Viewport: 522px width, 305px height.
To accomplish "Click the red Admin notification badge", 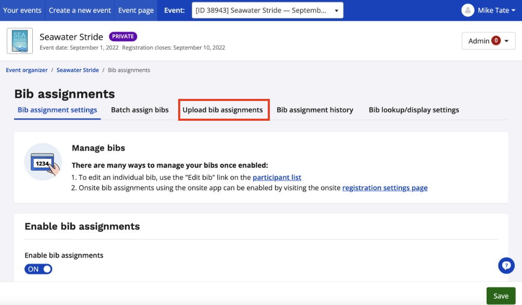I will 496,41.
